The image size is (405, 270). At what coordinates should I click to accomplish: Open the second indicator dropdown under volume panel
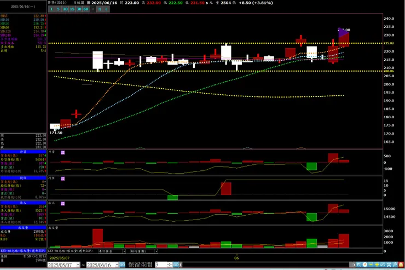pos(156,251)
